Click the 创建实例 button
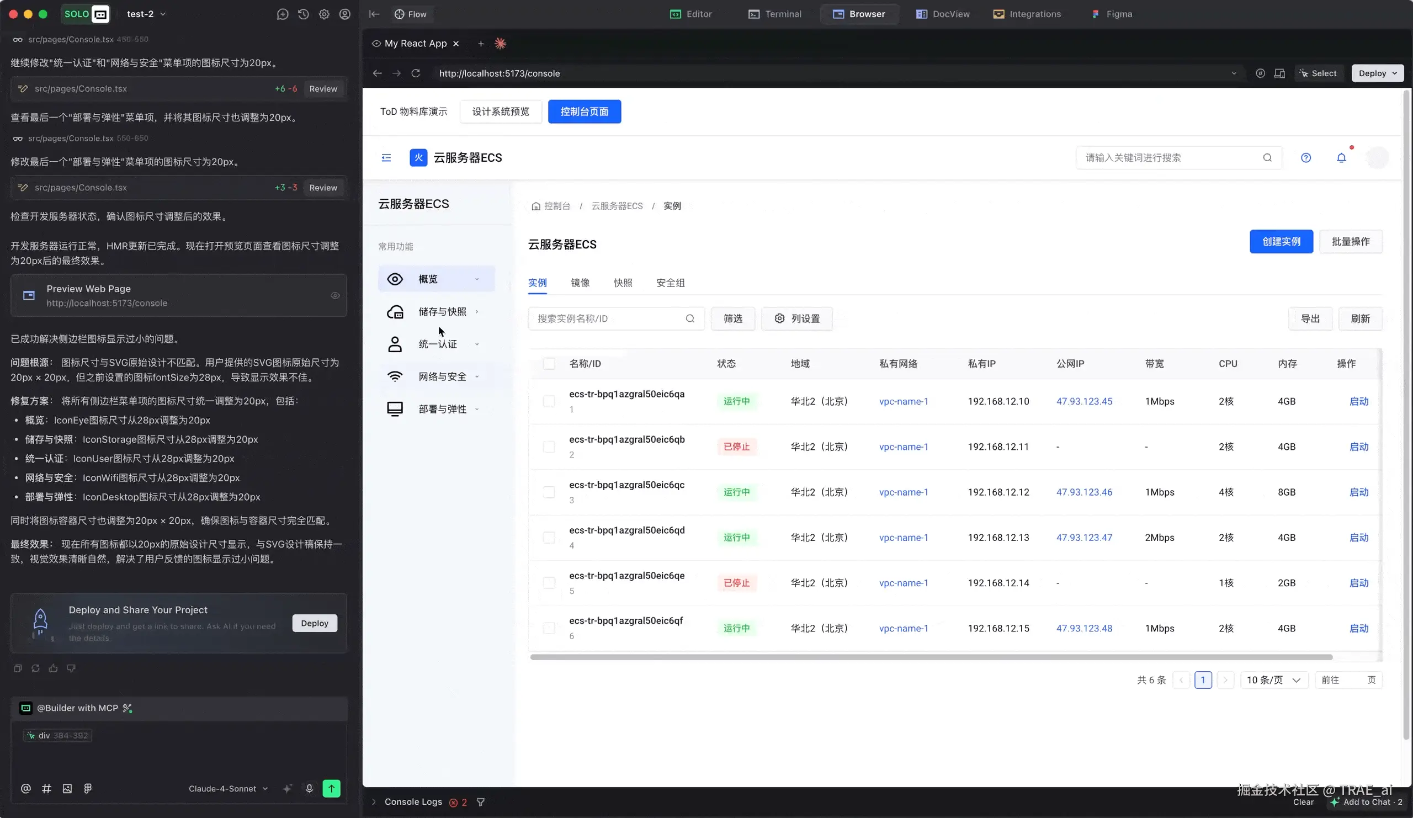 click(x=1281, y=242)
